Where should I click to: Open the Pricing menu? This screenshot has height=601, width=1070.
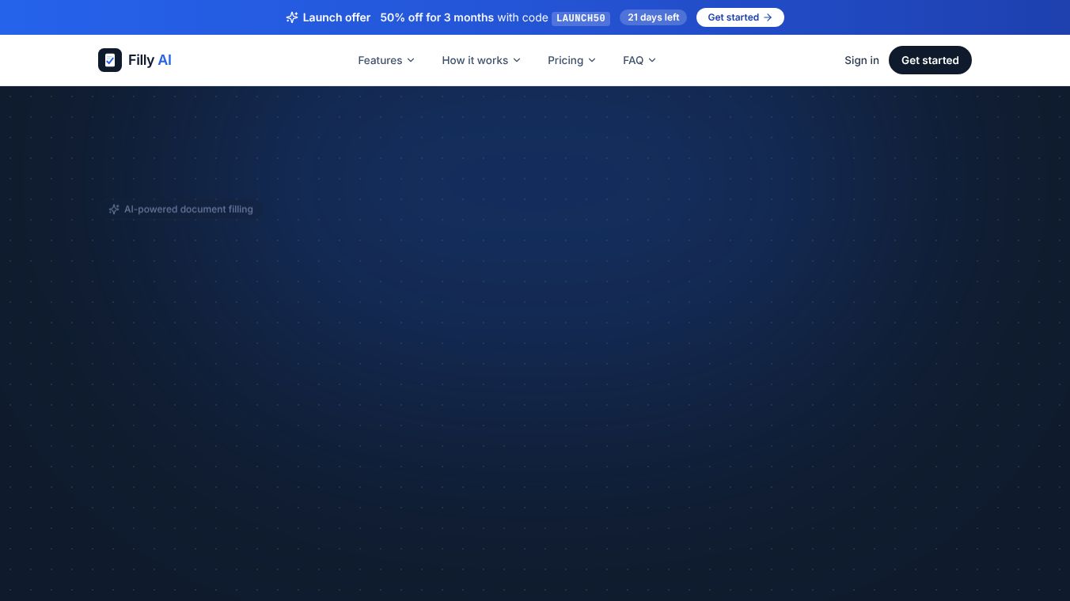571,60
